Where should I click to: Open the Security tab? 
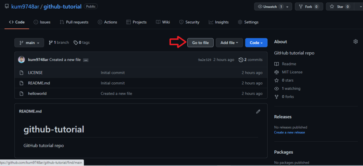pos(189,22)
